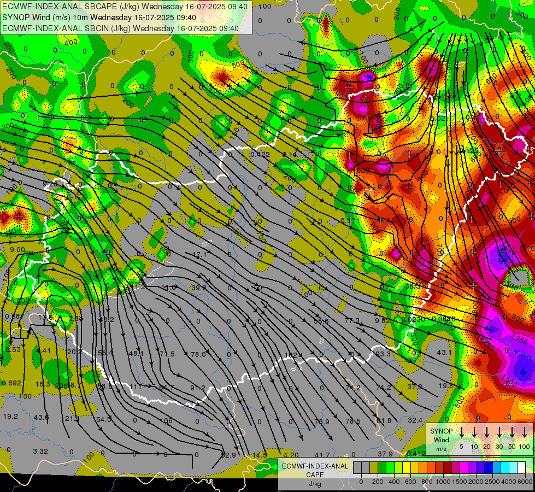Click the 81.8 CIN value on map

(384, 420)
